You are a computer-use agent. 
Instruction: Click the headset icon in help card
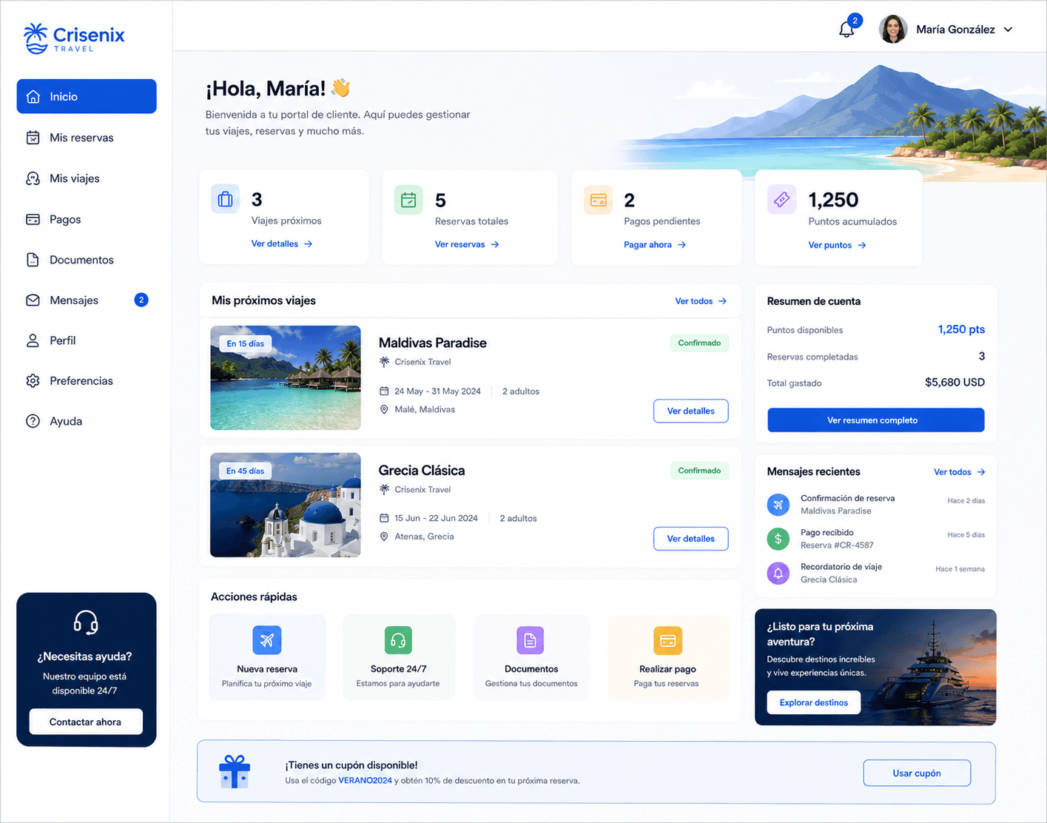86,622
